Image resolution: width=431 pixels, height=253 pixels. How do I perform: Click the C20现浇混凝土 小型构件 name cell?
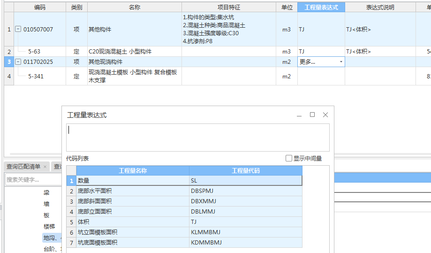click(135, 52)
